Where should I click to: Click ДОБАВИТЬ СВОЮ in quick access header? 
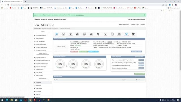click(x=139, y=57)
